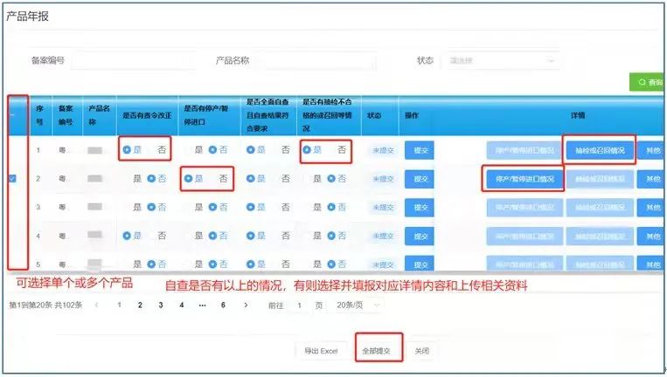Open the 状态 filter dropdown
This screenshot has height=377, width=667.
point(501,61)
